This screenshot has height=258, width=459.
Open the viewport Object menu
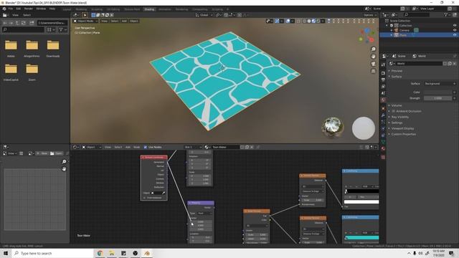pyautogui.click(x=134, y=21)
